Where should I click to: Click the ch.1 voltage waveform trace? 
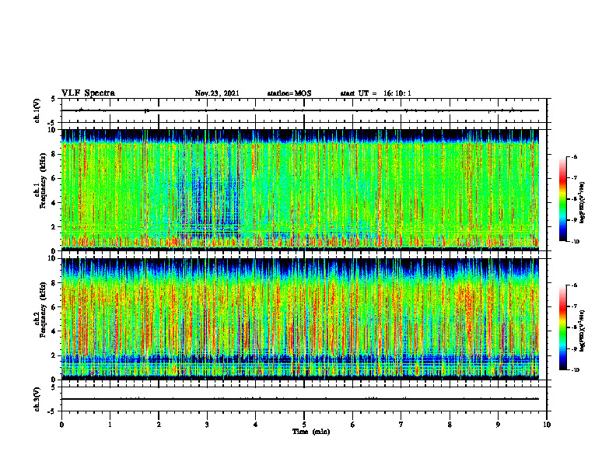click(x=300, y=110)
